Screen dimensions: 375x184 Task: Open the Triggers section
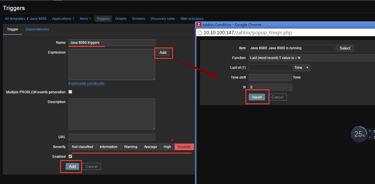[103, 19]
